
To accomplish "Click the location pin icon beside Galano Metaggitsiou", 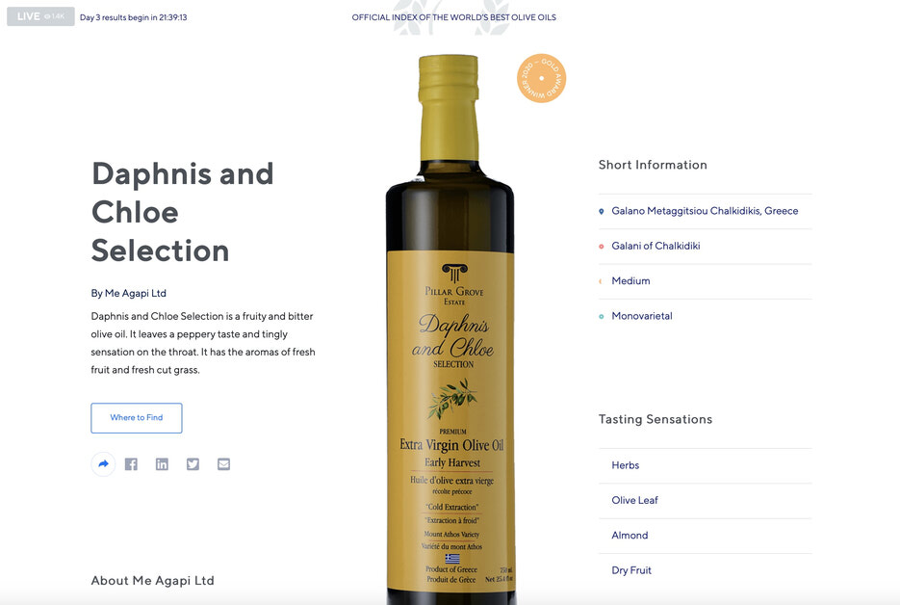I will [601, 211].
